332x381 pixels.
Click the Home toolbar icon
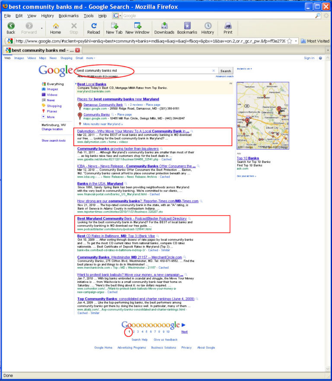[x=56, y=26]
